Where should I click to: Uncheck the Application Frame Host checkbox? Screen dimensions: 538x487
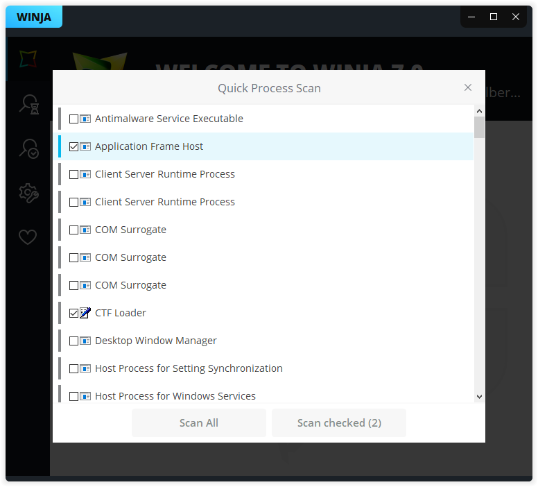coord(74,146)
